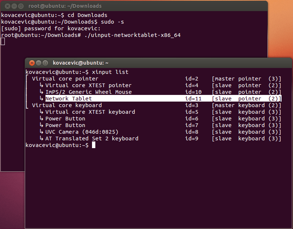
Task: Click the 'kovacevic@ubuntu: ~' window title
Action: point(81,63)
